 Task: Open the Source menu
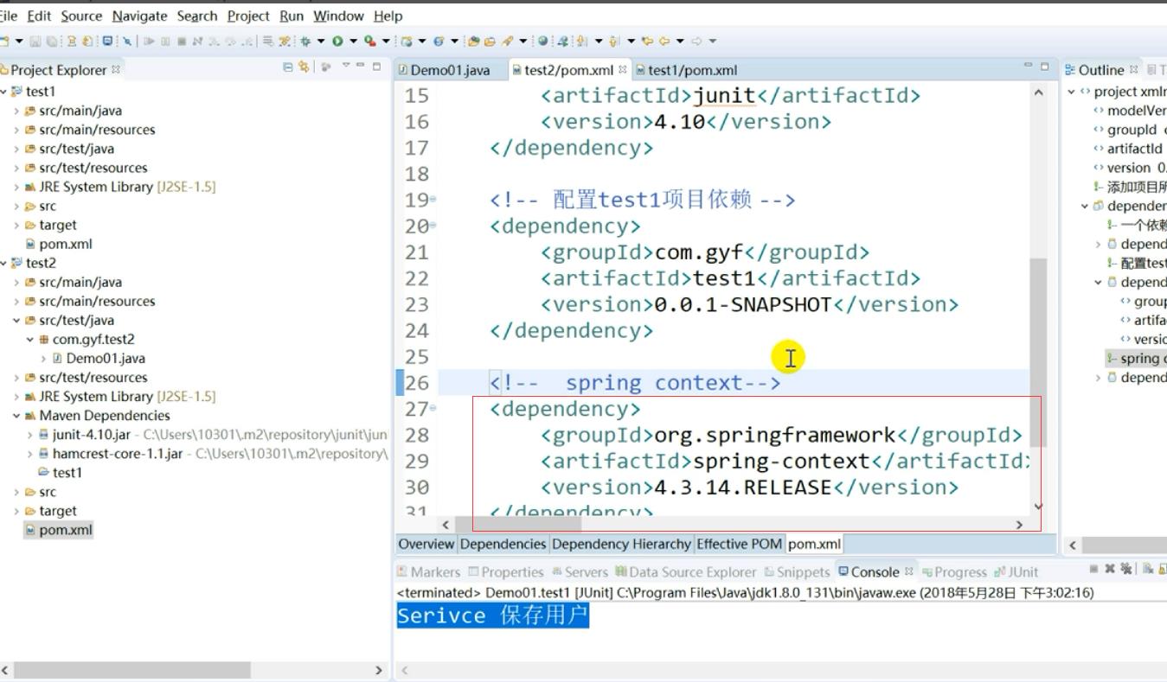(x=81, y=16)
